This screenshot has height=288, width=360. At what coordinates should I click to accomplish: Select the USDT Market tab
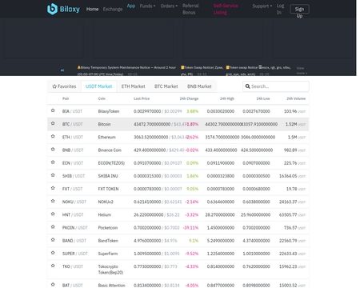coord(98,86)
